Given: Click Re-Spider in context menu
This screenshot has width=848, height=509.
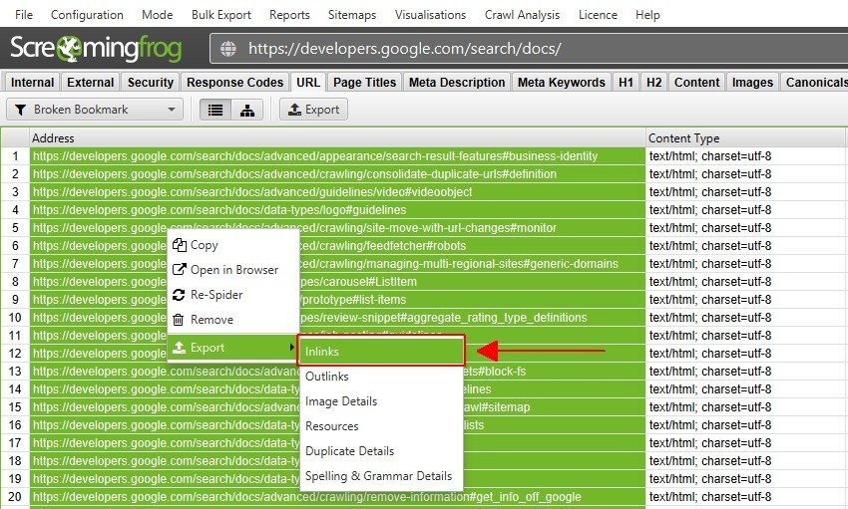Looking at the screenshot, I should point(216,295).
